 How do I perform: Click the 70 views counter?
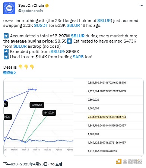(56, 164)
